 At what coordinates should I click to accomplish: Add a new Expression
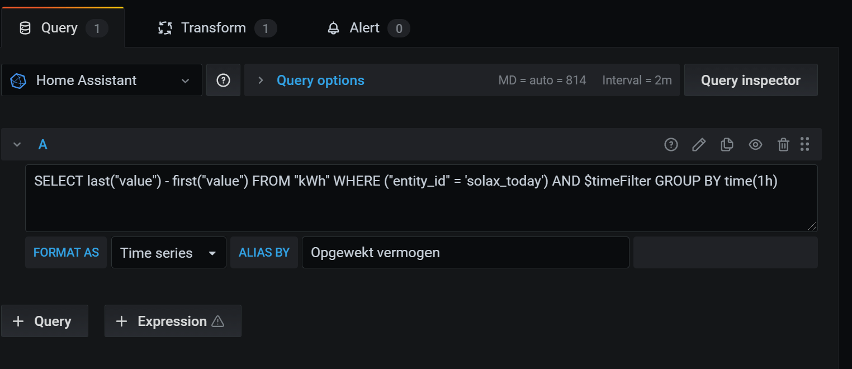(173, 321)
